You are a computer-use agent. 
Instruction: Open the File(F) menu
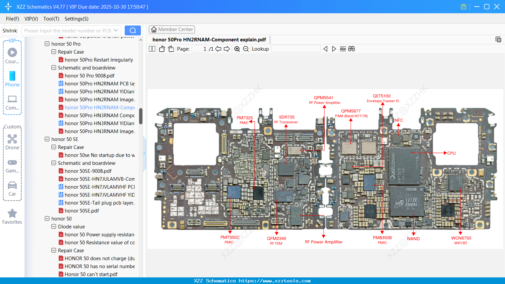13,19
